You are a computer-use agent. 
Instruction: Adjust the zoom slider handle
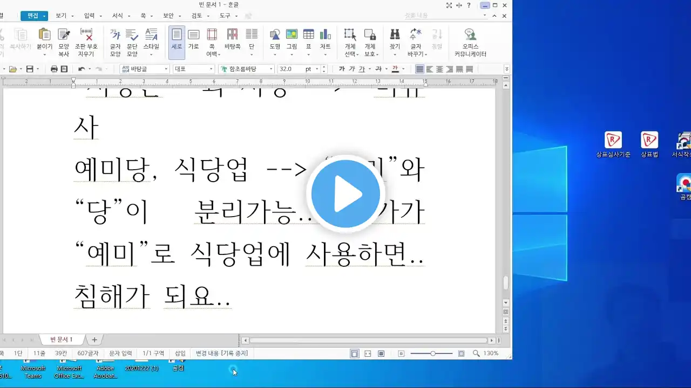tap(433, 354)
